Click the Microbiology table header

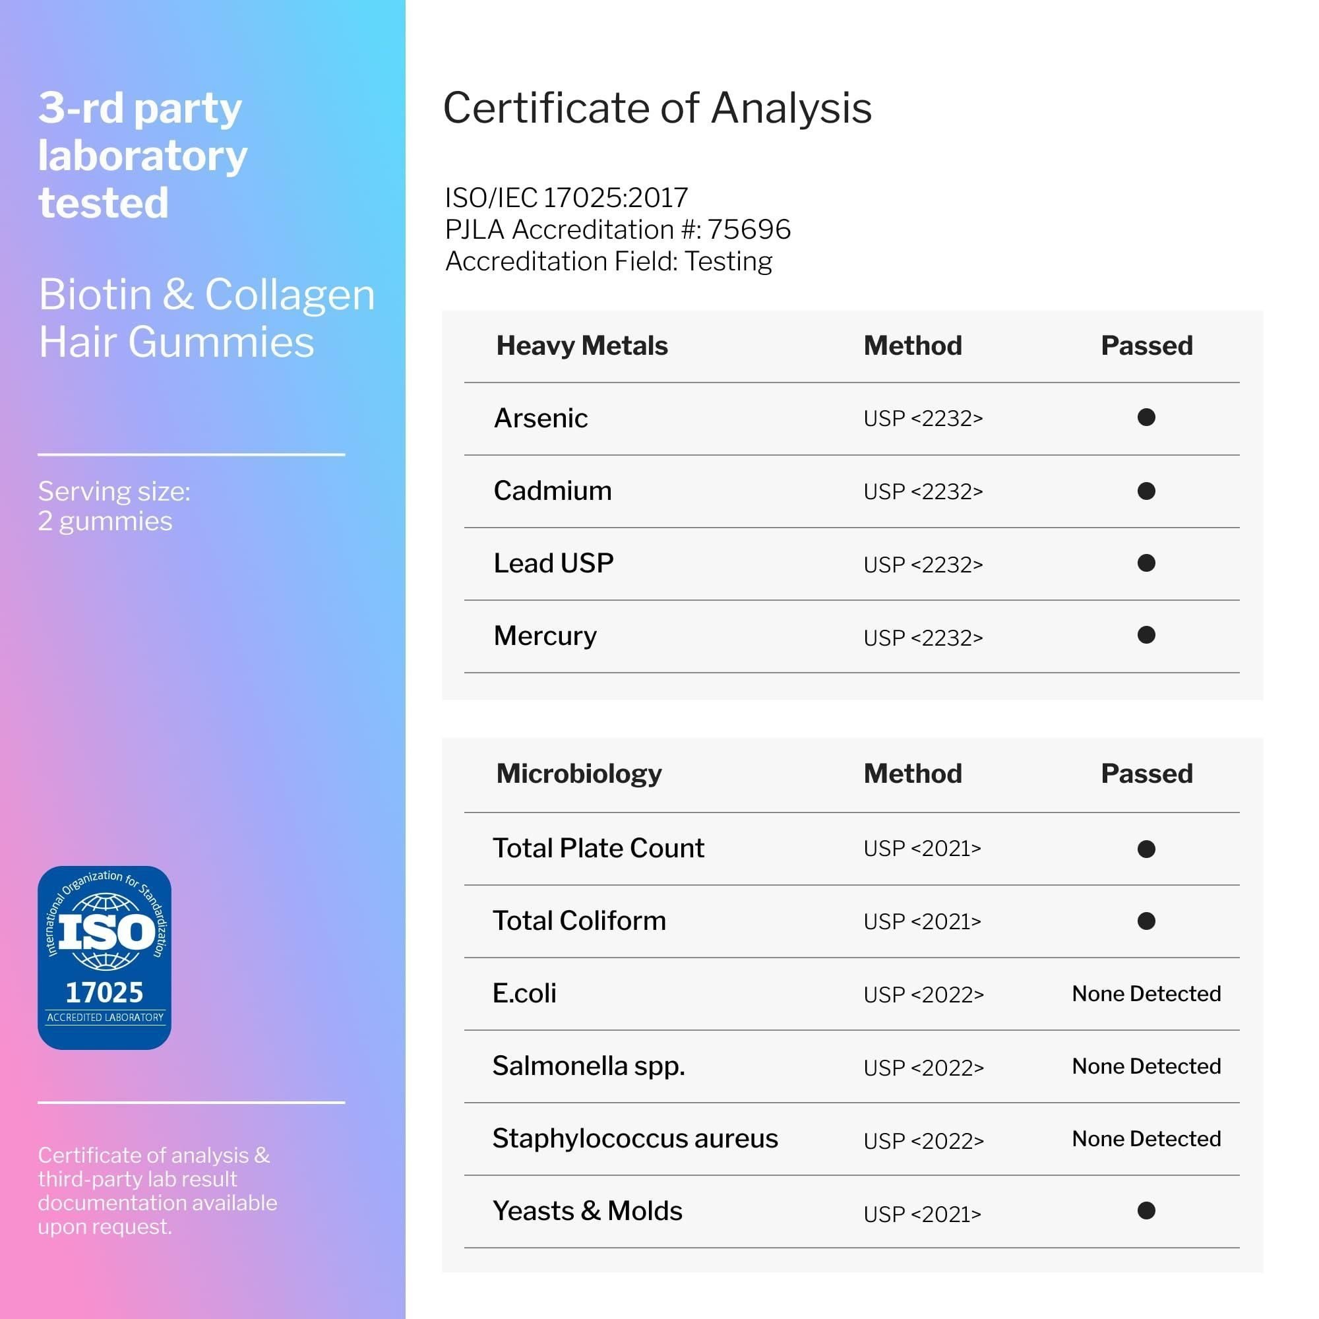(x=578, y=774)
